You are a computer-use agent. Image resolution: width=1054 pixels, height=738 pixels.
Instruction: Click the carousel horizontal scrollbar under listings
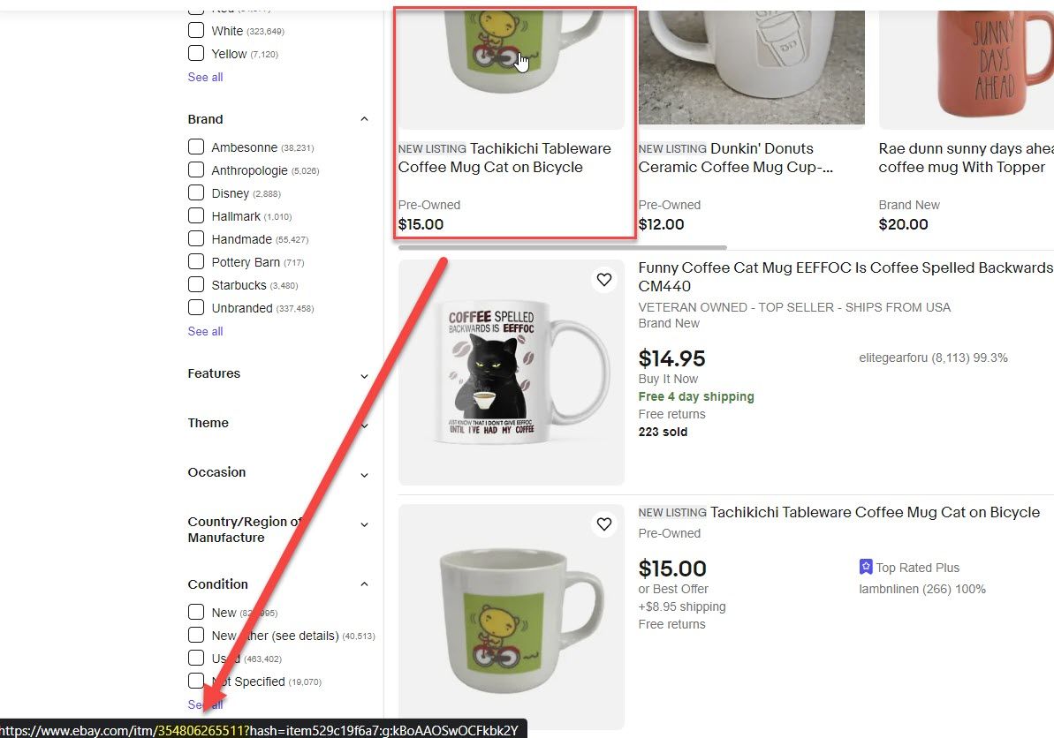click(563, 248)
